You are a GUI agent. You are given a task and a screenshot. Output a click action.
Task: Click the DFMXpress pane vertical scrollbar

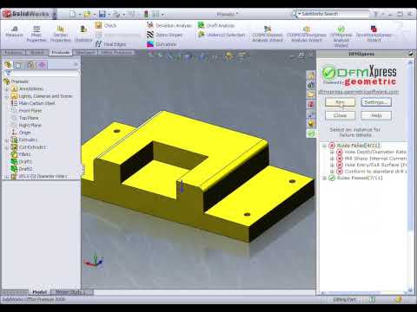[410, 176]
